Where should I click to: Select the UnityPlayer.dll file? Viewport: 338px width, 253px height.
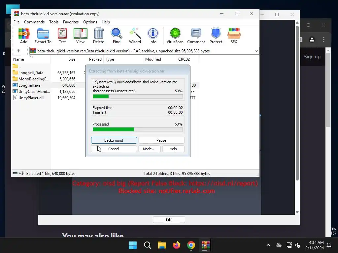coord(28,98)
